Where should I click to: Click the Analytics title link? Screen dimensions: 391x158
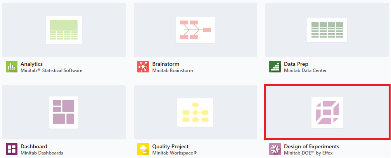[x=31, y=64]
